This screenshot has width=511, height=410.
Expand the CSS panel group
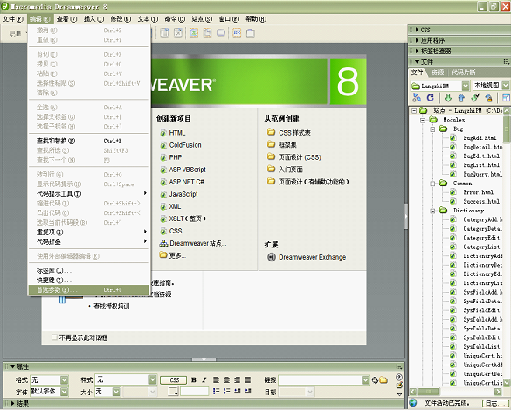coord(418,30)
